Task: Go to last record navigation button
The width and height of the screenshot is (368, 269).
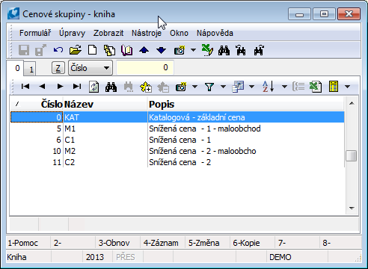Action: [77, 87]
